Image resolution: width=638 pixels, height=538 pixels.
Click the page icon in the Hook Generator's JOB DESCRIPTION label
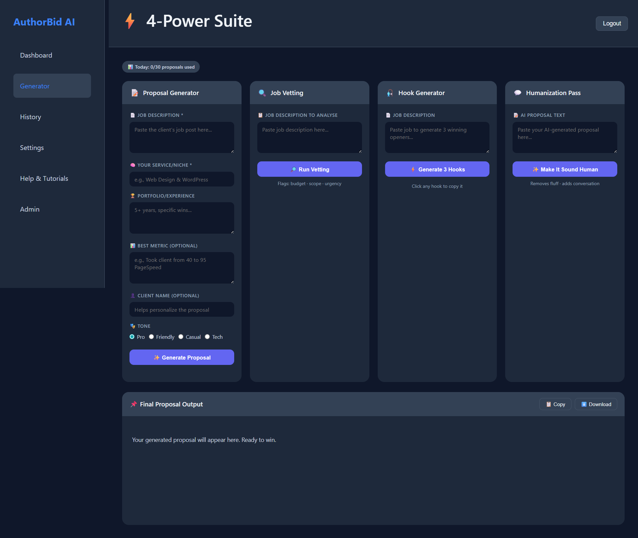click(388, 115)
